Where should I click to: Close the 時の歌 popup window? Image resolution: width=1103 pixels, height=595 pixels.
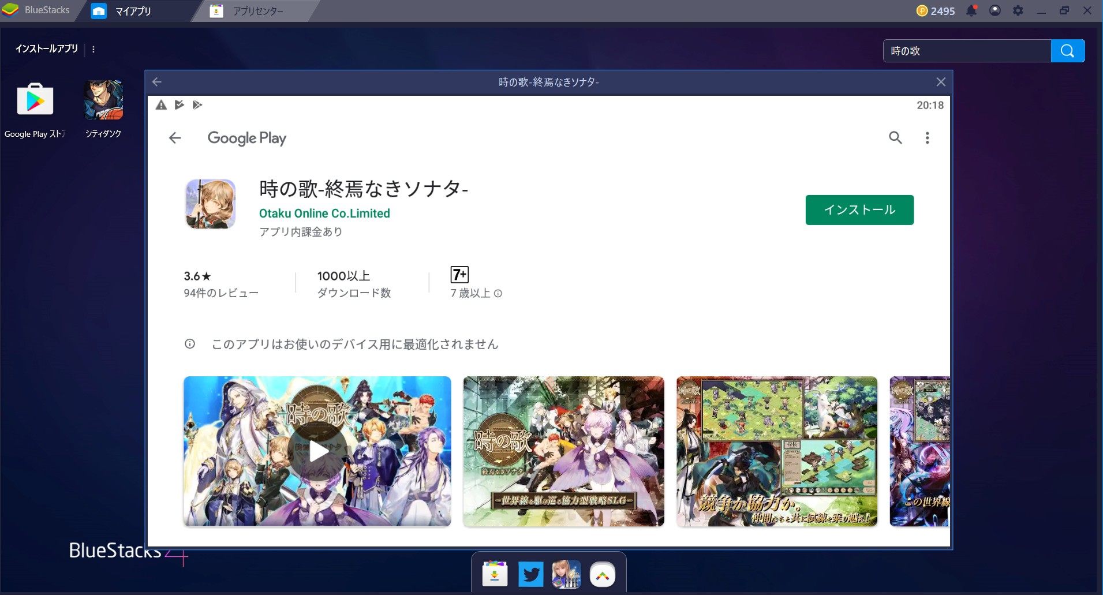[941, 82]
